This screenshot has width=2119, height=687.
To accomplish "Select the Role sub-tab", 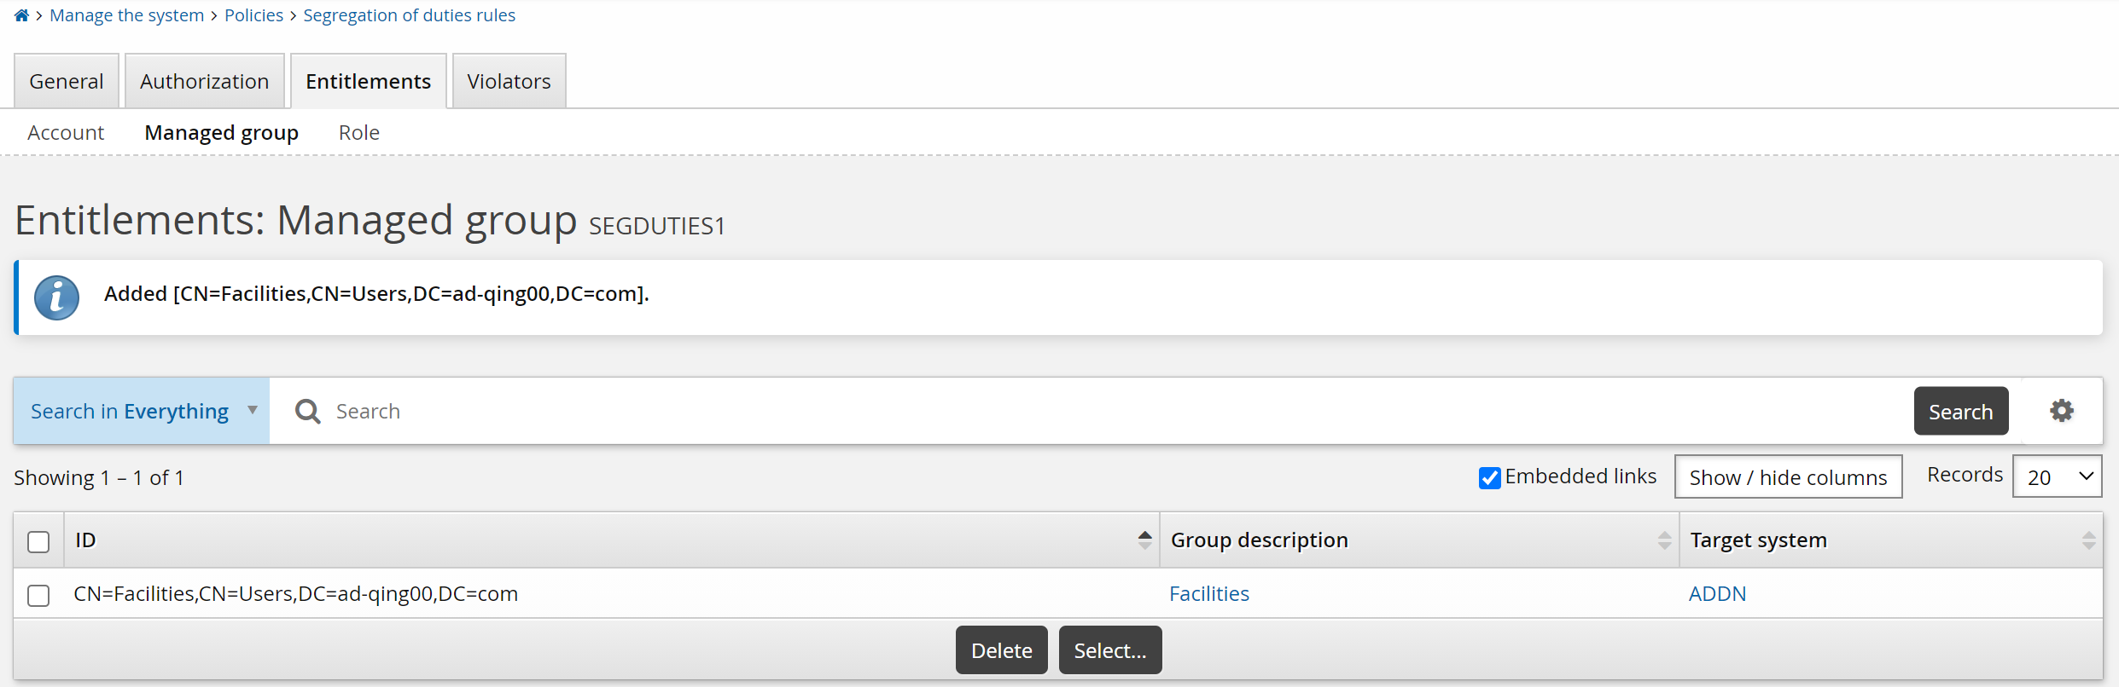I will pyautogui.click(x=358, y=132).
